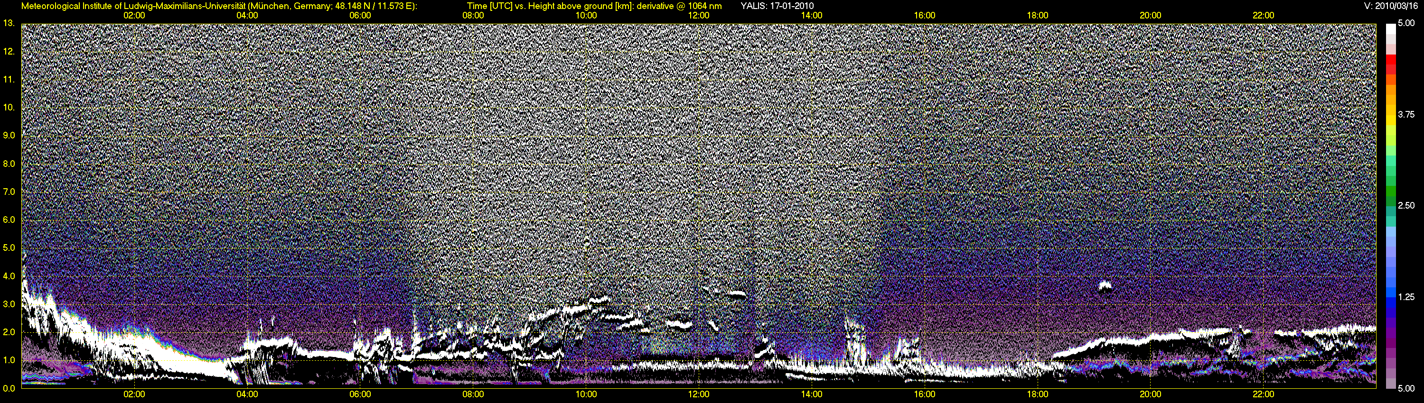
Task: Click the '0.0' height axis label
Action: 9,388
